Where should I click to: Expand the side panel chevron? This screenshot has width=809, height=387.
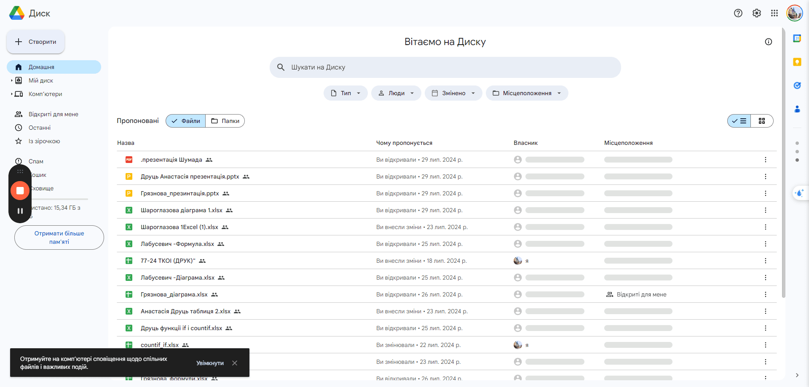[797, 375]
